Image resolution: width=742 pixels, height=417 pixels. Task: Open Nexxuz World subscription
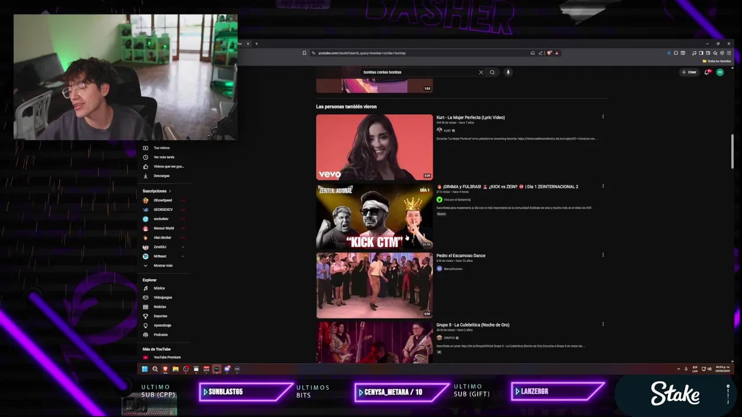pyautogui.click(x=163, y=228)
